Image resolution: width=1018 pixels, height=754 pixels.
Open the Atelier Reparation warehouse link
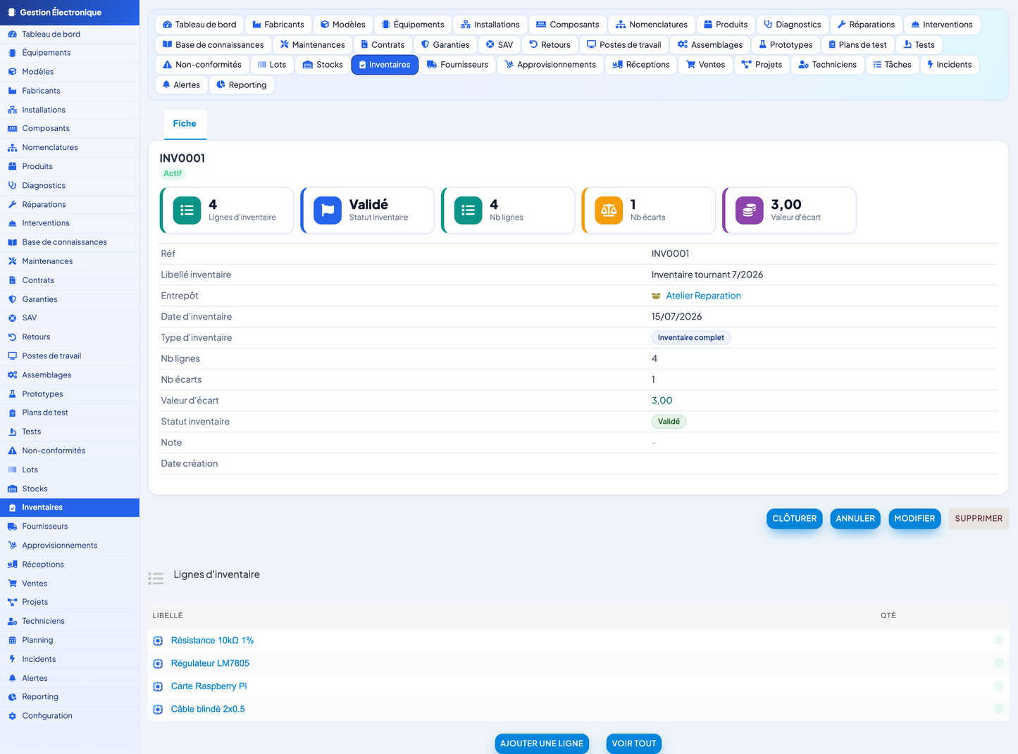coord(703,296)
